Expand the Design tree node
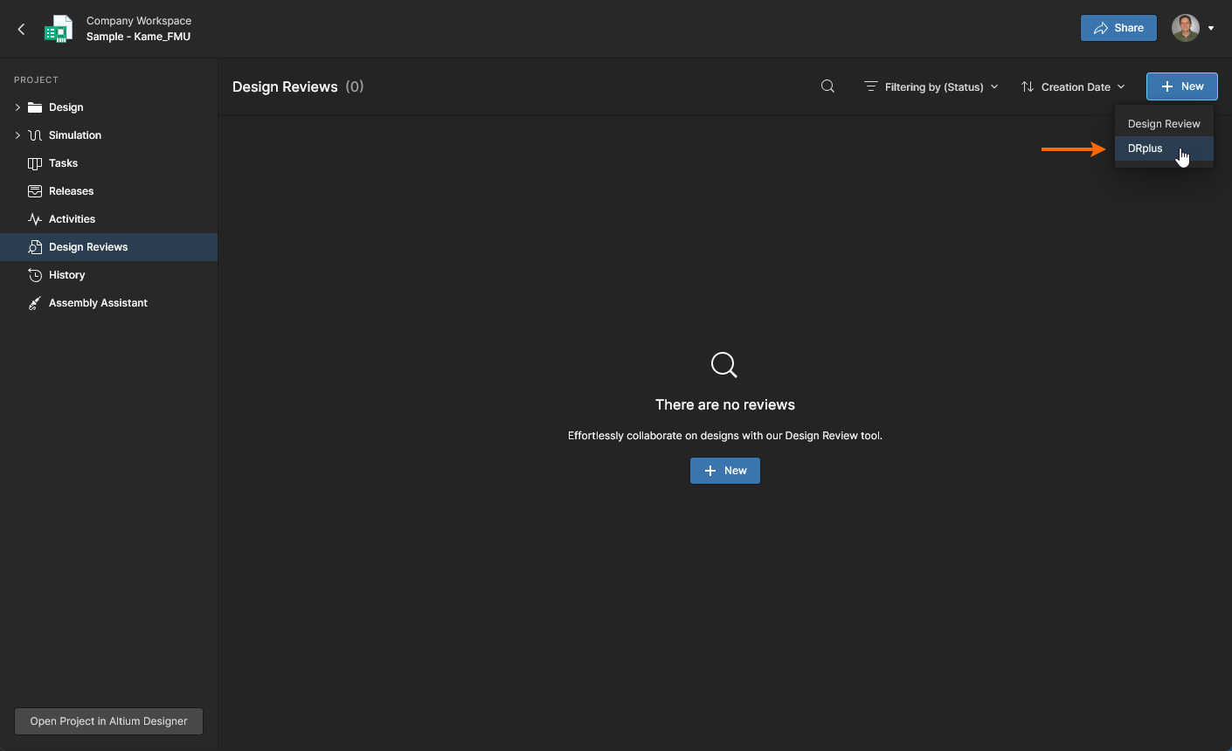 pyautogui.click(x=17, y=107)
